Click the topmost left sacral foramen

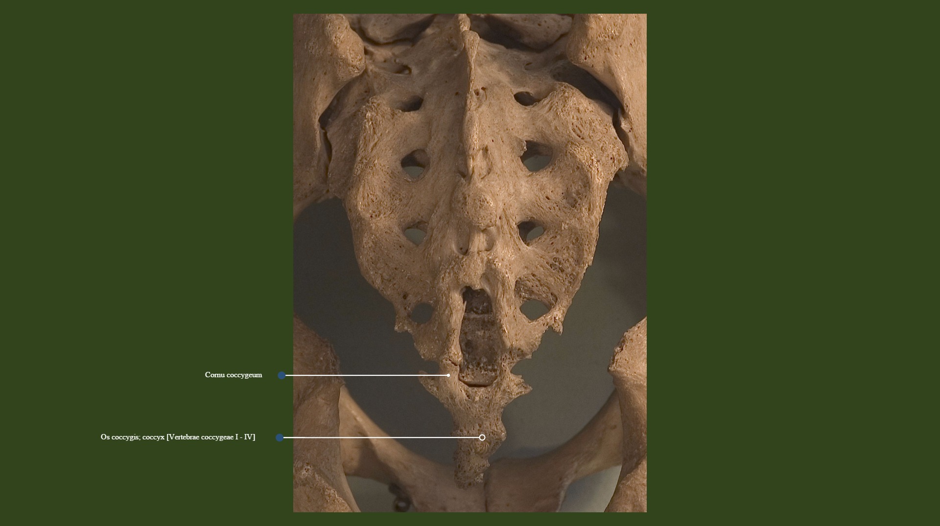click(x=410, y=104)
